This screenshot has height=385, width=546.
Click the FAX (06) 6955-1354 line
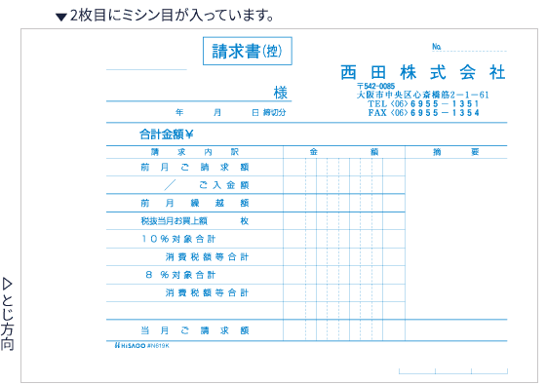tap(423, 113)
